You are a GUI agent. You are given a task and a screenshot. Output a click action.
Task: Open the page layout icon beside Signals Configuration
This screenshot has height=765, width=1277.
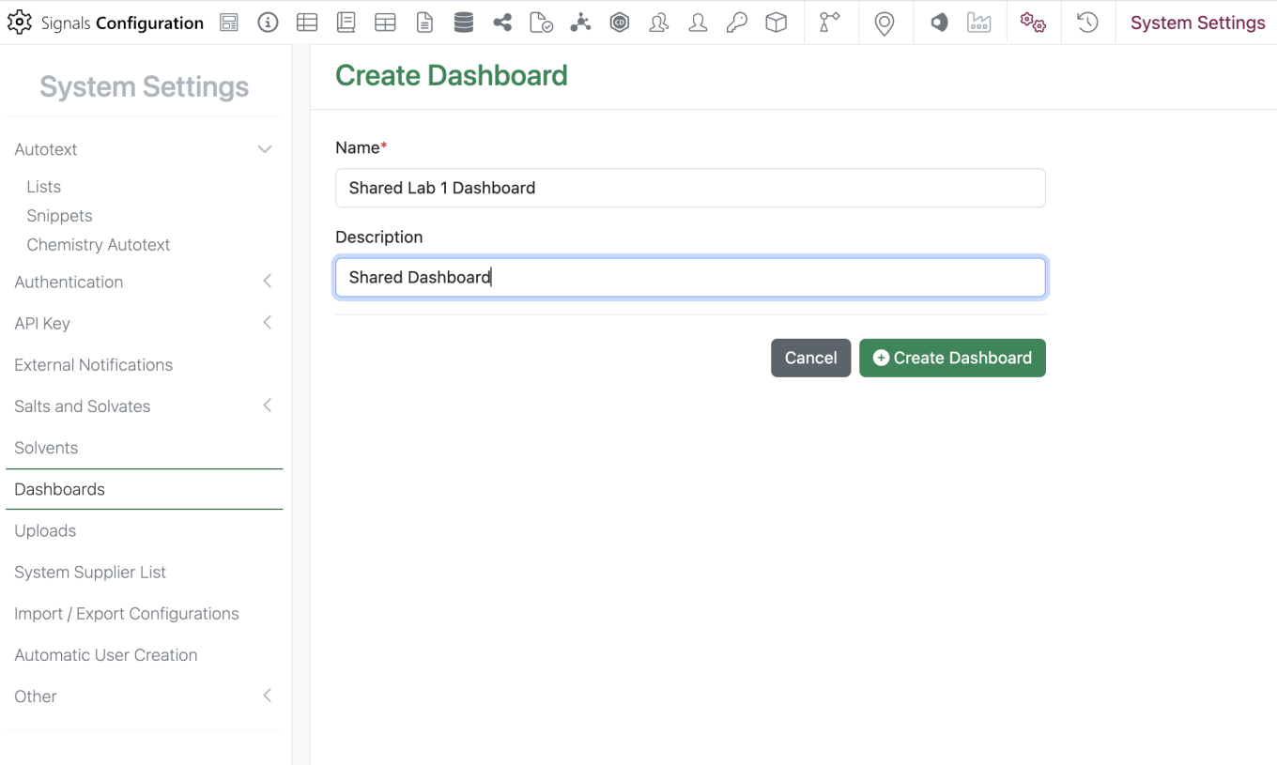click(x=229, y=23)
